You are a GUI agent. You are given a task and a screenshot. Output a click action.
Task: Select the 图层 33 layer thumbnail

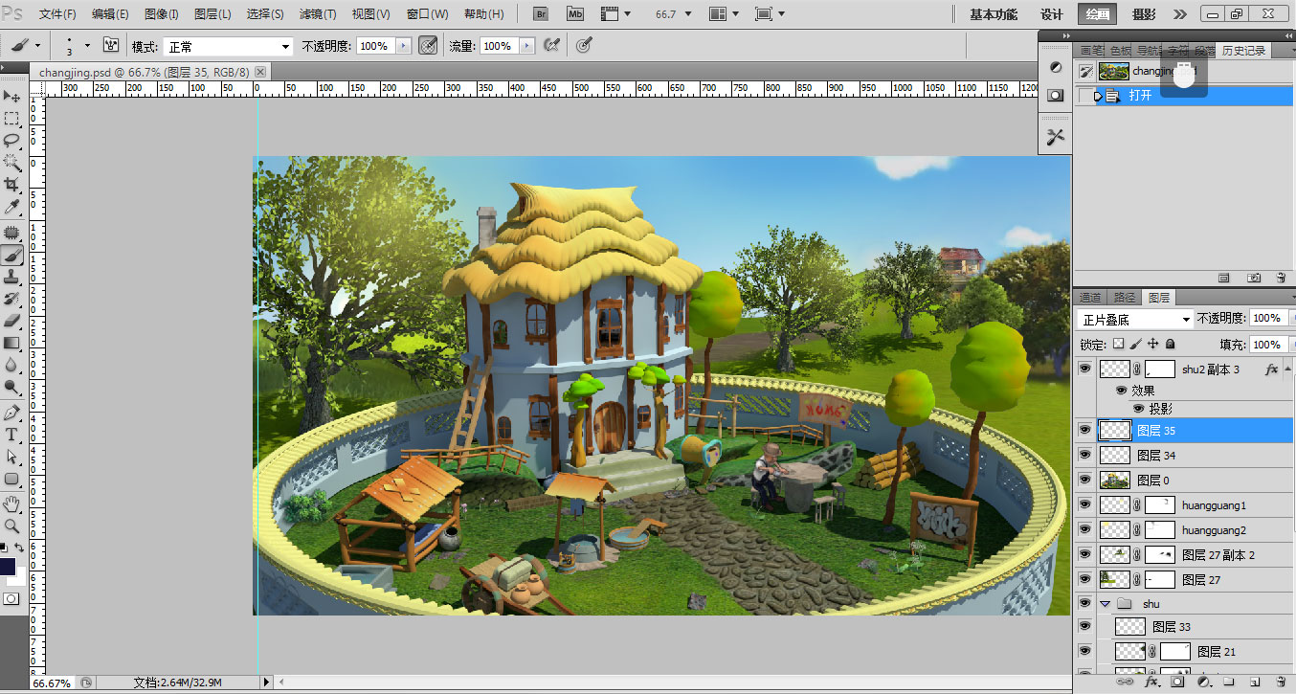pos(1130,627)
